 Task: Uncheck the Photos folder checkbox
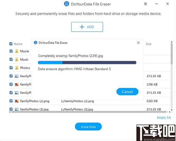[x=11, y=68]
